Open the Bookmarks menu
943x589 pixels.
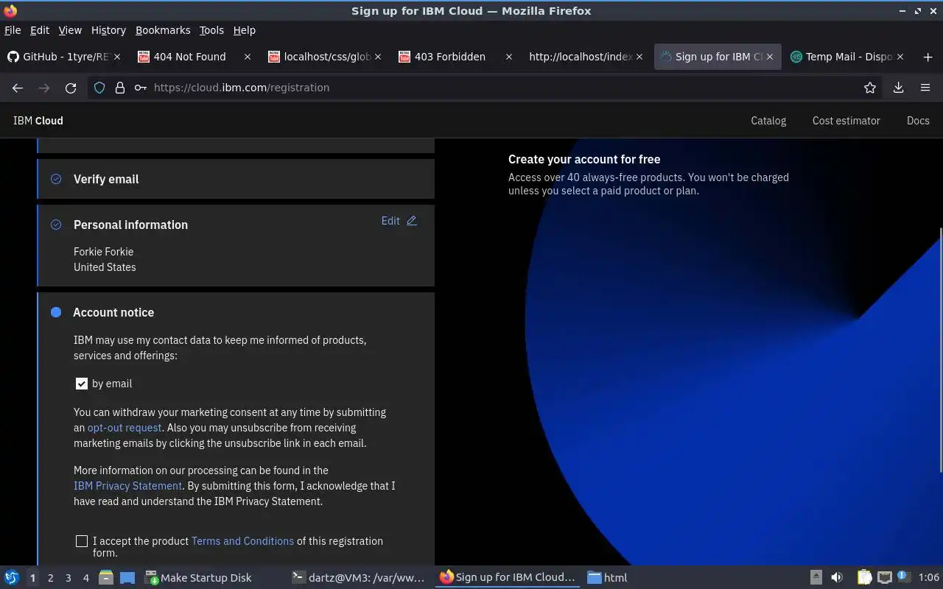[163, 30]
